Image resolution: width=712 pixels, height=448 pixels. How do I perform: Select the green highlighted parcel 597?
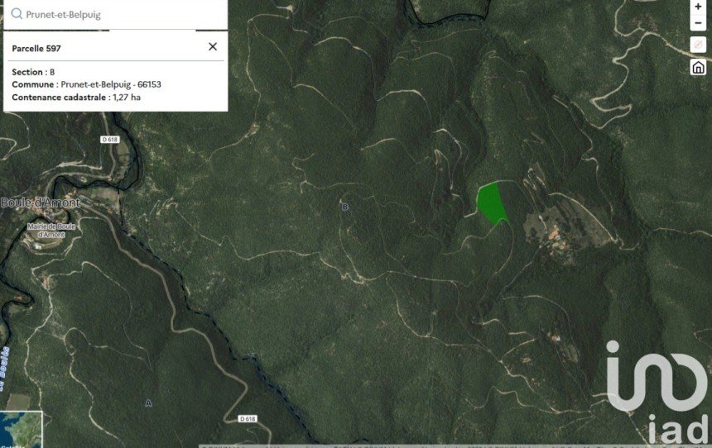[492, 203]
